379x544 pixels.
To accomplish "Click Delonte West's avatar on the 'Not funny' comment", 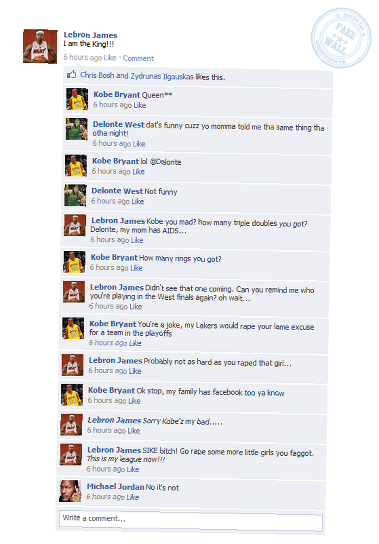I will [75, 195].
